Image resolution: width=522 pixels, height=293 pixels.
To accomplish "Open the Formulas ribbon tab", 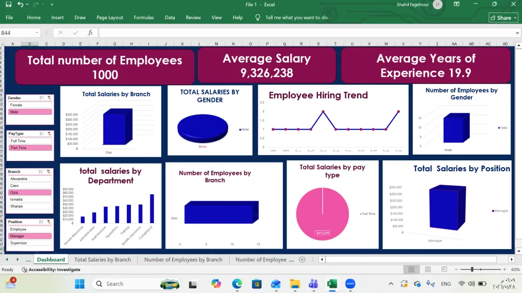I will point(144,18).
